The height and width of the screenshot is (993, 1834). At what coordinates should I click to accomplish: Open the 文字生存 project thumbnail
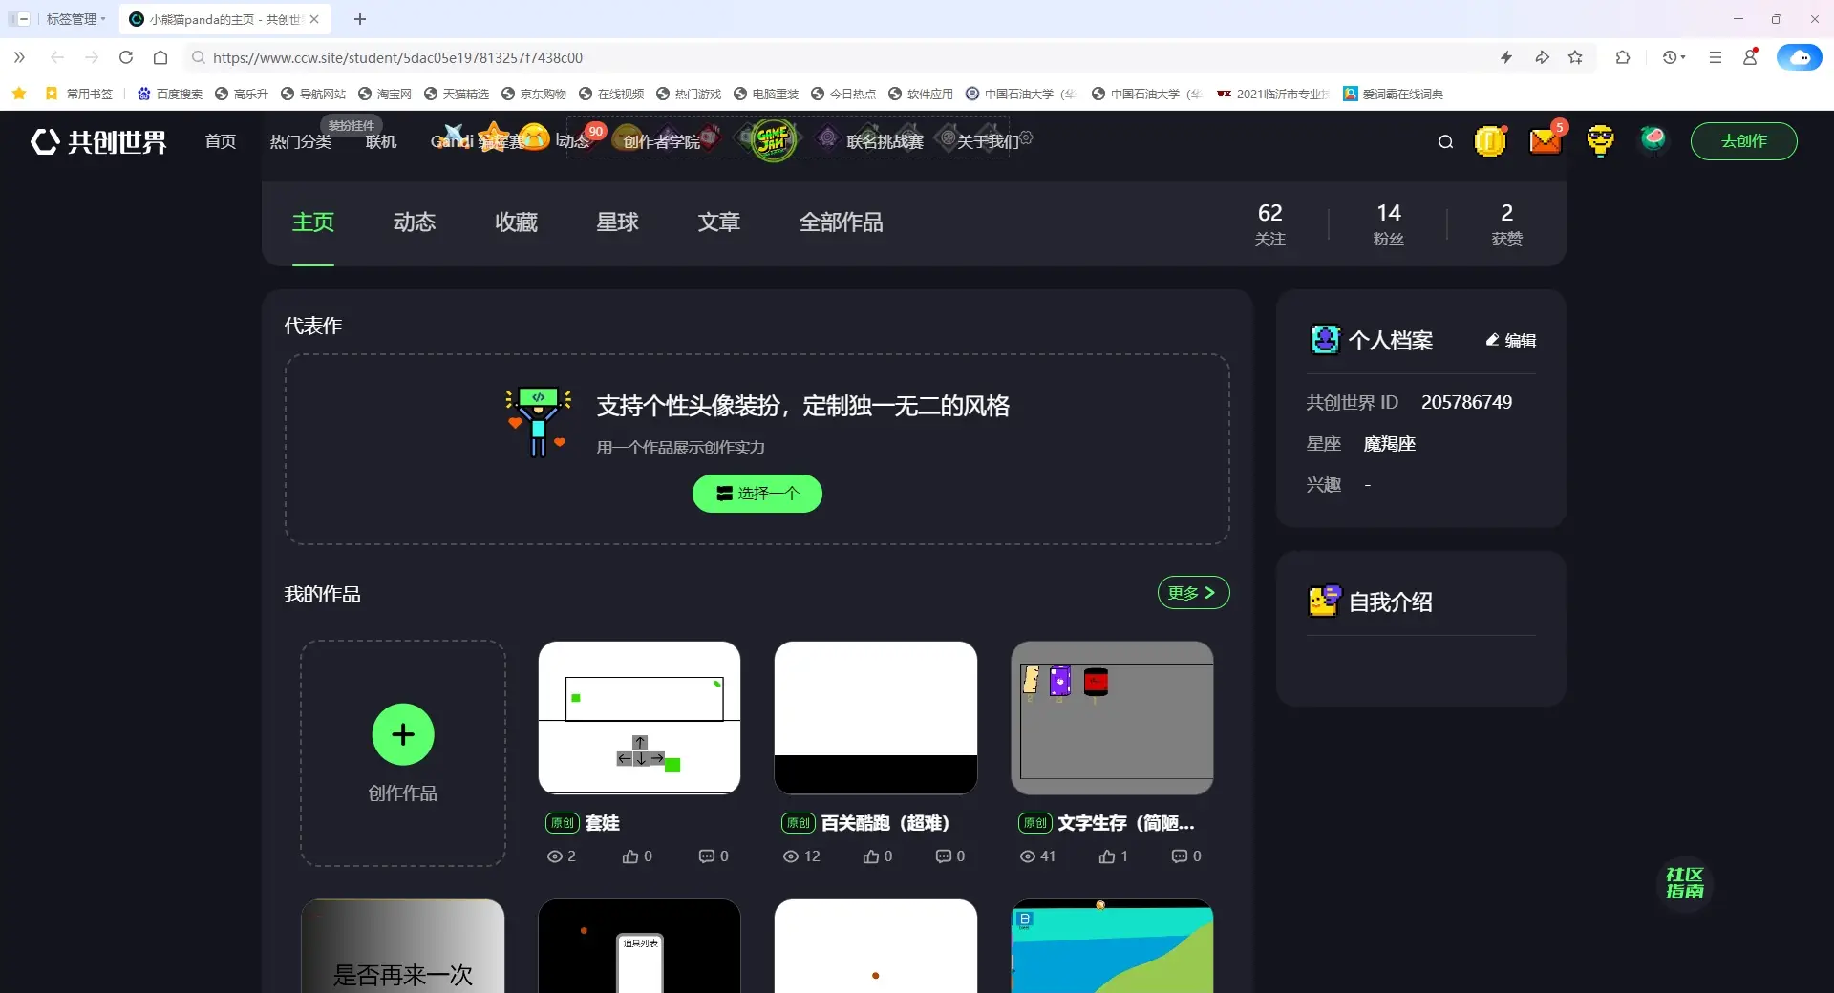point(1112,717)
